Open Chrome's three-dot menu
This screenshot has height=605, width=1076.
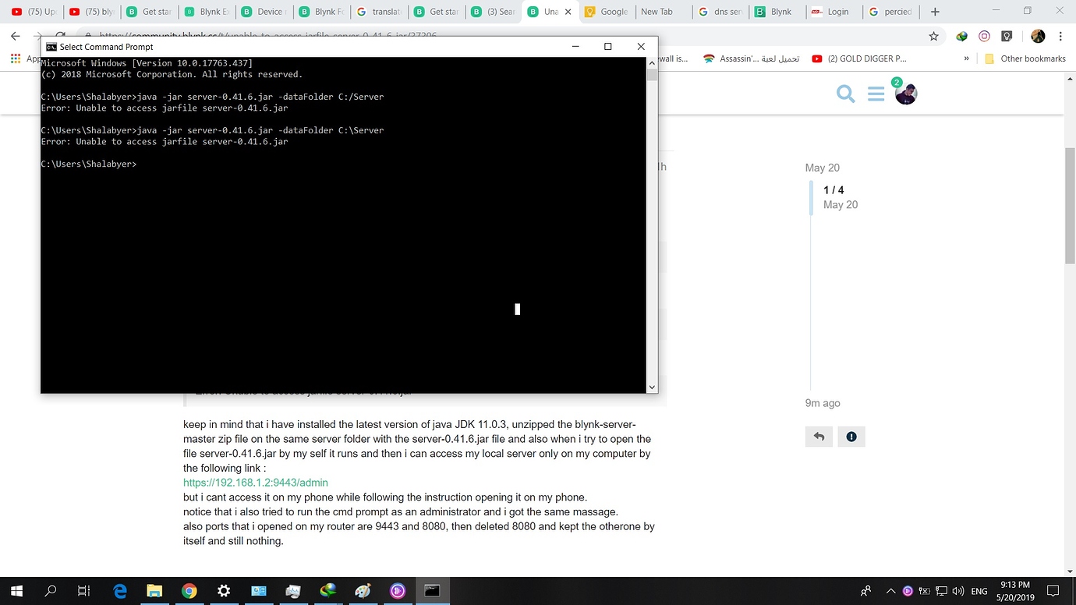point(1060,36)
